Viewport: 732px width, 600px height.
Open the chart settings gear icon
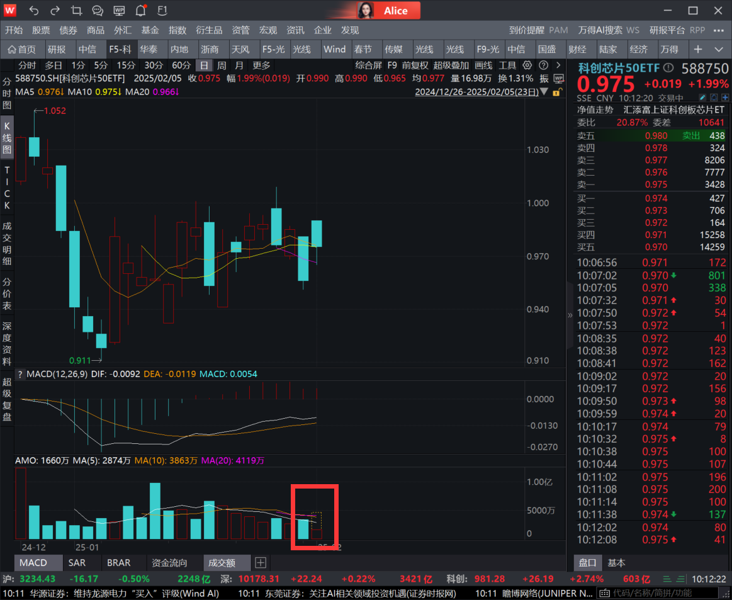click(x=527, y=65)
